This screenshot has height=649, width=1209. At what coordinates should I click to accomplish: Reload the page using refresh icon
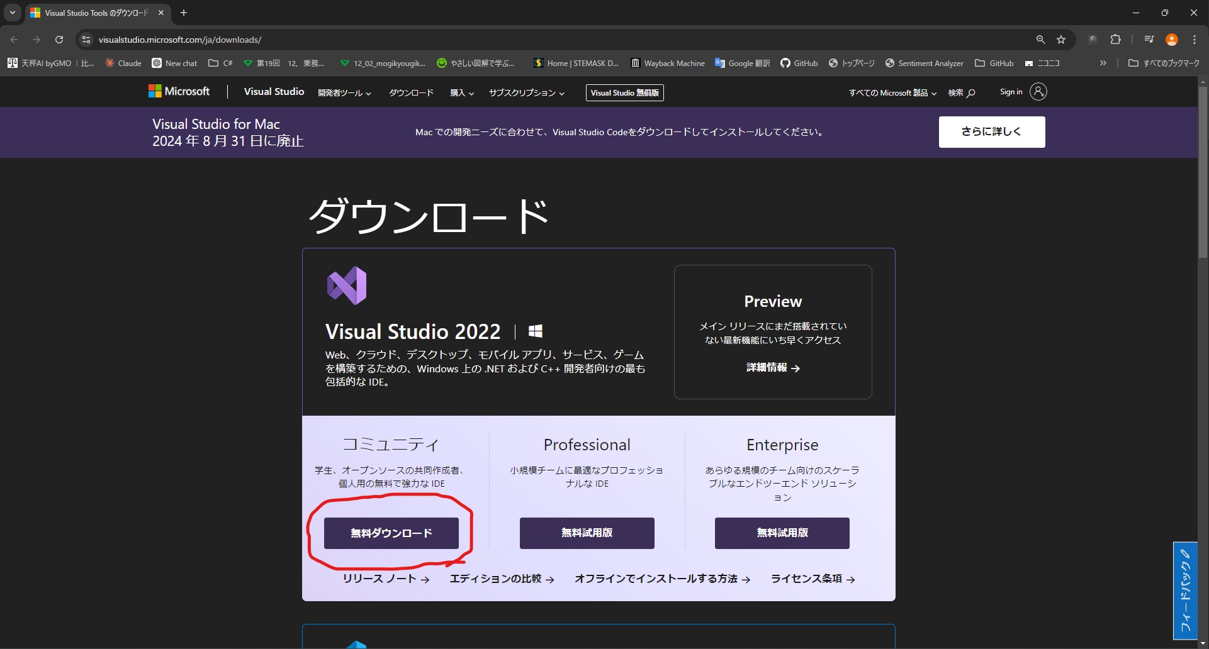tap(59, 40)
